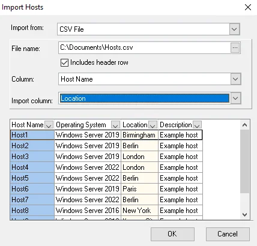Open Location column header dropdown
Screen dimensions: 257x246
[153, 125]
